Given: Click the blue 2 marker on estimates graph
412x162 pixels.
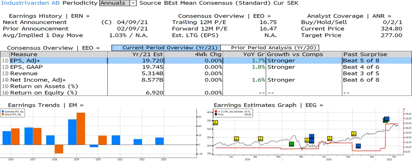Looking at the screenshot, I should [312, 140].
